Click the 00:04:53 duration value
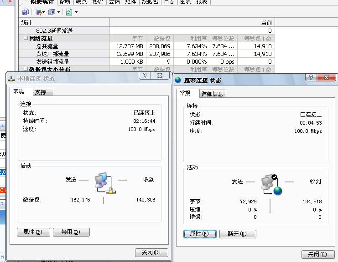Image resolution: width=338 pixels, height=262 pixels. [311, 123]
